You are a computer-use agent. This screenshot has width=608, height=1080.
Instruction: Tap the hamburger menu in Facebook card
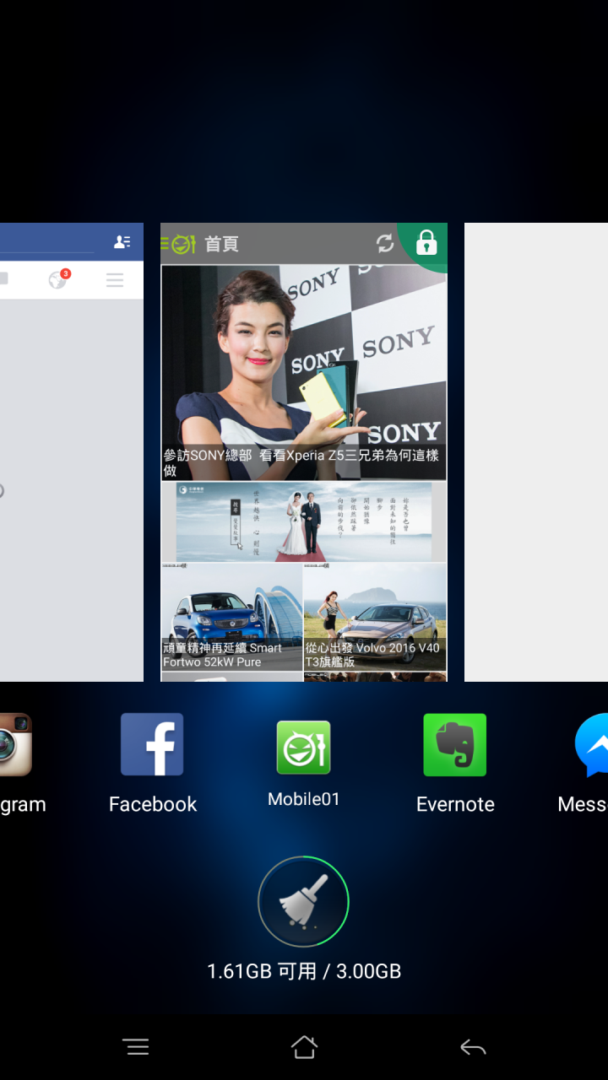[x=115, y=280]
